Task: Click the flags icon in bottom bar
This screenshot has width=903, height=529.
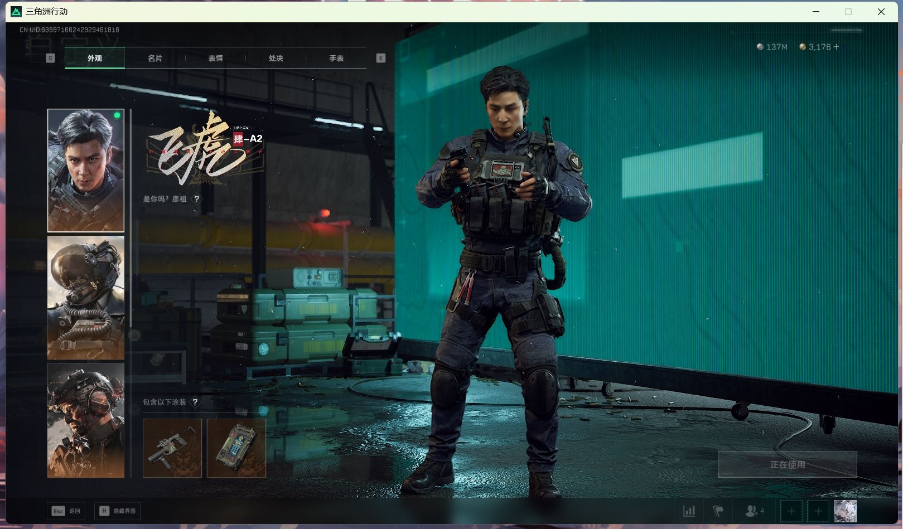Action: [x=718, y=511]
